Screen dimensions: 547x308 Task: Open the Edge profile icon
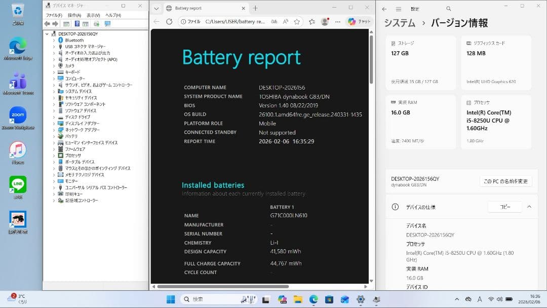(x=325, y=22)
